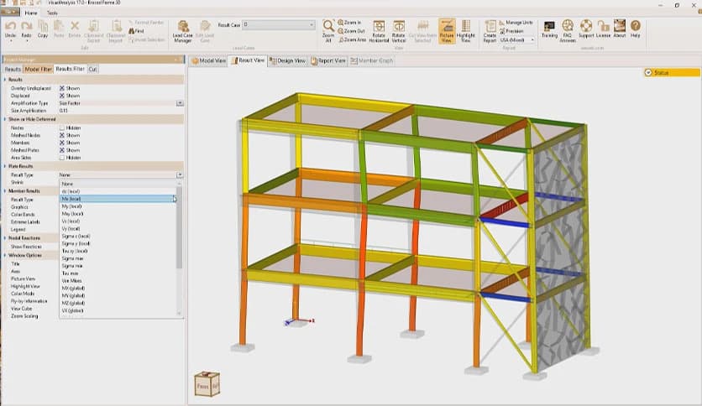Viewport: 702px width, 406px height.
Task: Toggle Members Shown checkbox
Action: tap(62, 143)
